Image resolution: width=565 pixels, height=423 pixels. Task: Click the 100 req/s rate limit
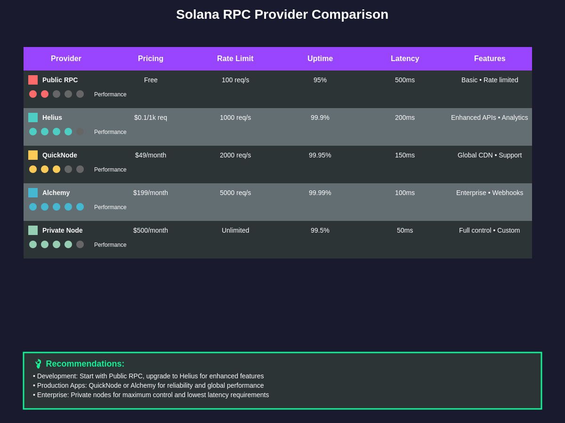(235, 80)
